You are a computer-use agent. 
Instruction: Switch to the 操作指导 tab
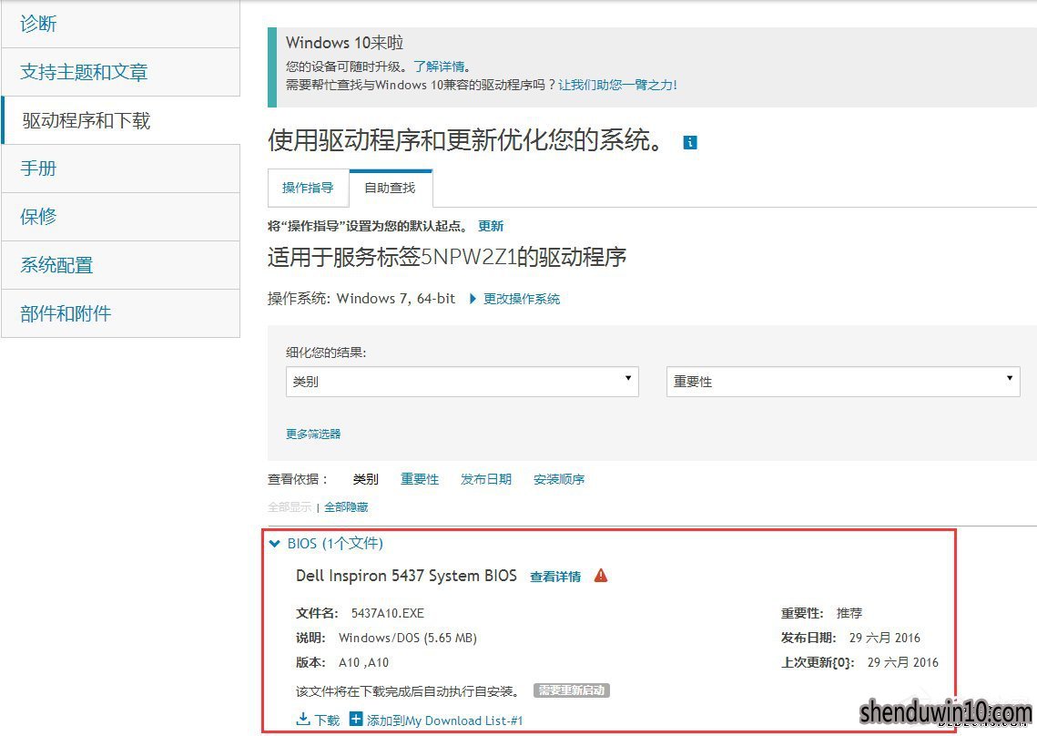pyautogui.click(x=309, y=188)
